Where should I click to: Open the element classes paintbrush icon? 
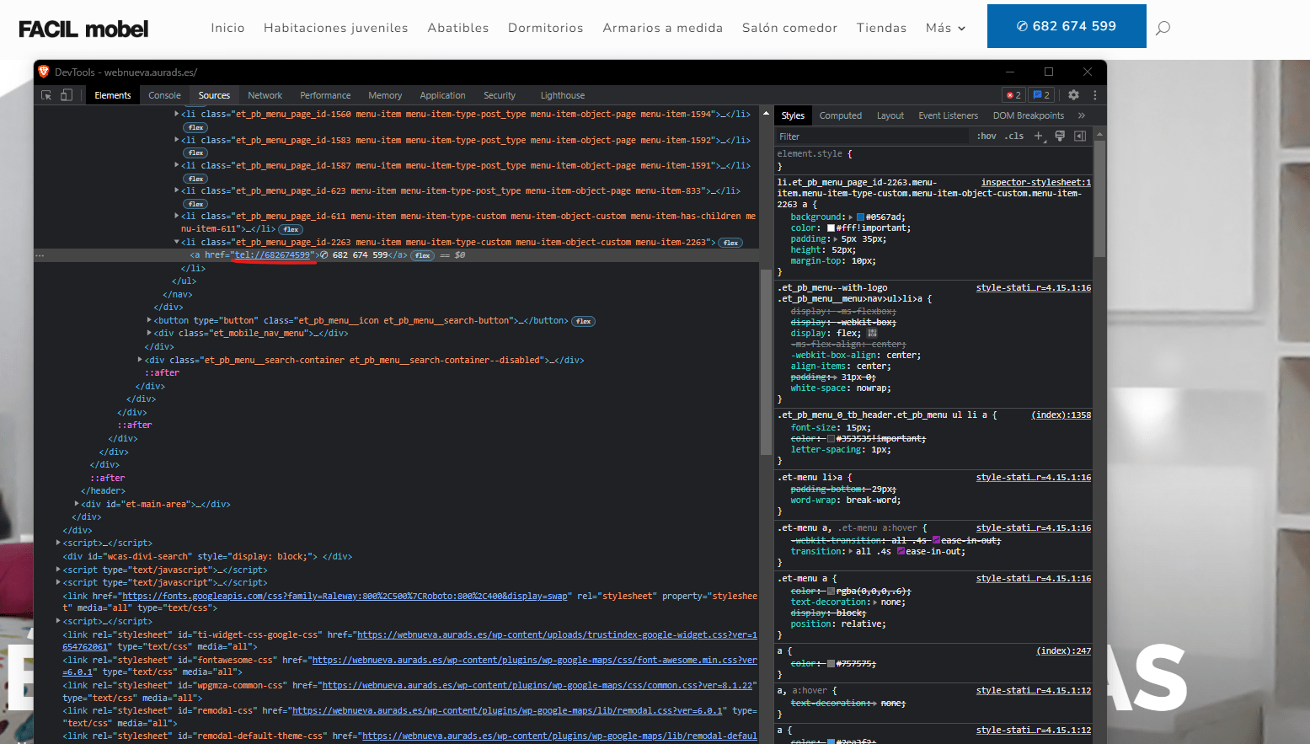[1060, 136]
